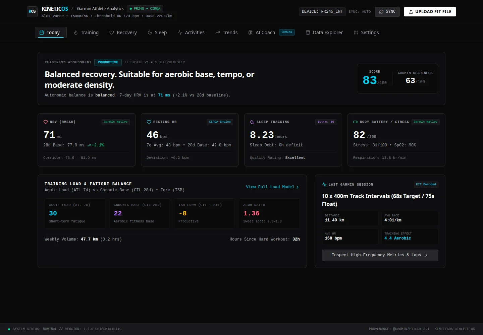Open View Full Load Model link
The image size is (483, 335).
pos(272,187)
